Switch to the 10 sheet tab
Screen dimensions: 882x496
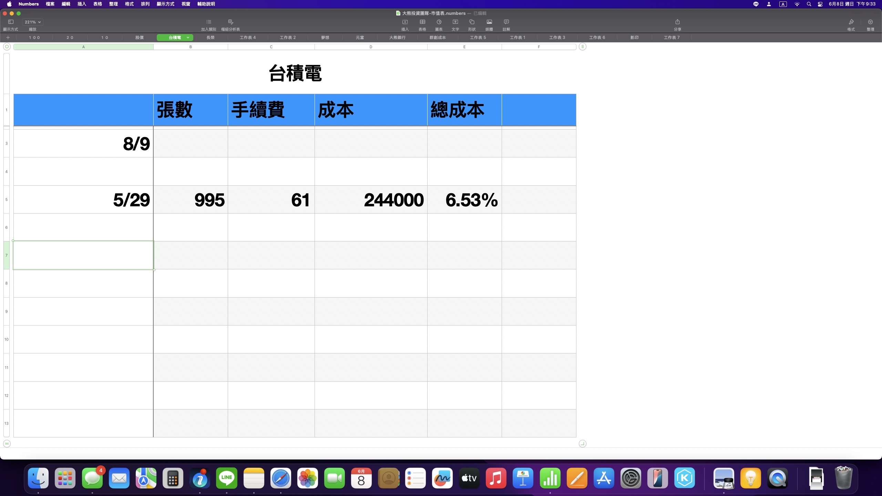click(x=105, y=37)
